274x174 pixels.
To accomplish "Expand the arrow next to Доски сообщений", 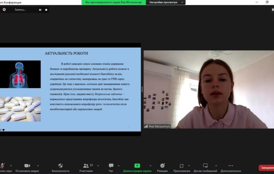I will coord(216,166).
